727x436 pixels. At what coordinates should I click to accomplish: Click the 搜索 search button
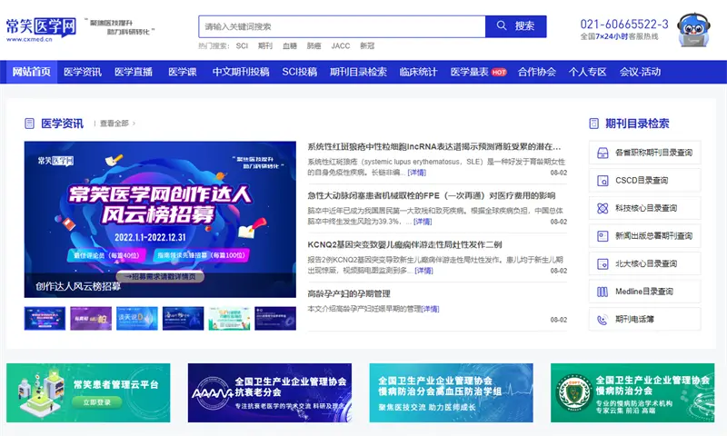(516, 26)
